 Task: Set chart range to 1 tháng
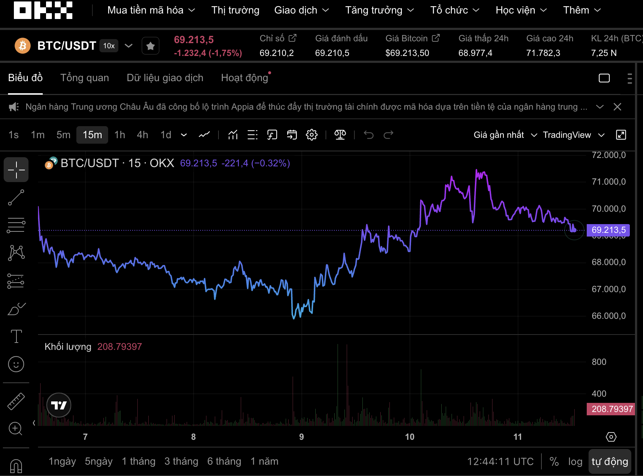(x=138, y=462)
